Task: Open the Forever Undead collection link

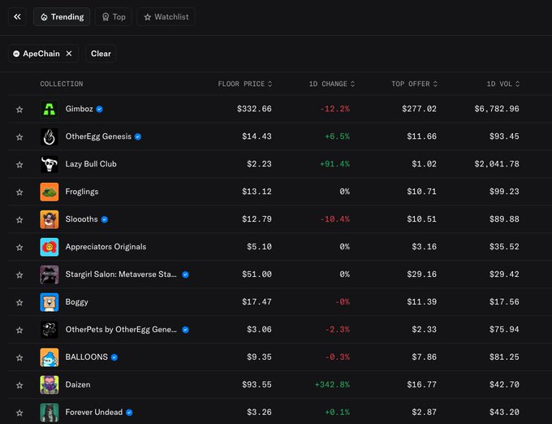Action: pyautogui.click(x=94, y=412)
